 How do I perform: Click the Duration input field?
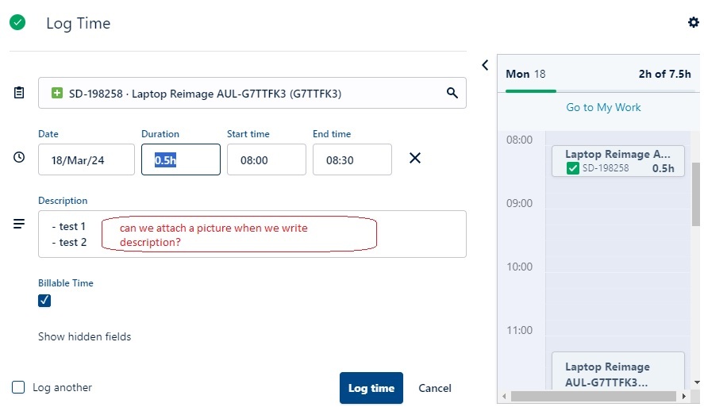(x=181, y=159)
